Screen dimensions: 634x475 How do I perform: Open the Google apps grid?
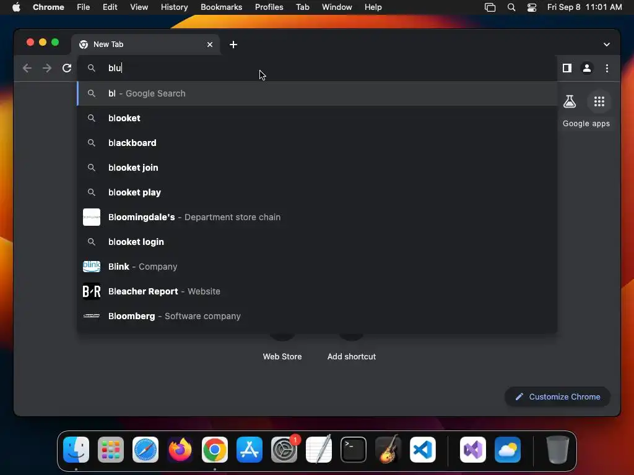tap(599, 101)
